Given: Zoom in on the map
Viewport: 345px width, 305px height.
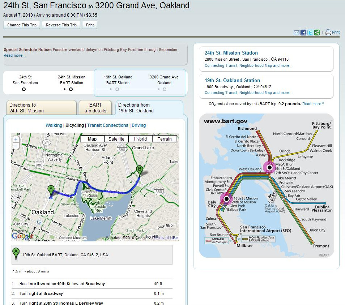Looking at the screenshot, I should tap(16, 139).
